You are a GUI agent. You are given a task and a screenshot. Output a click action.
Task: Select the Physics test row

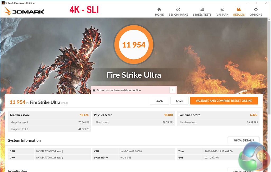tap(134, 123)
